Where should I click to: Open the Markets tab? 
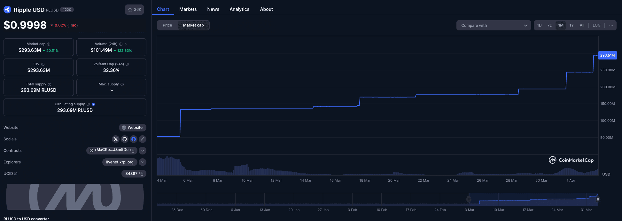click(x=188, y=9)
